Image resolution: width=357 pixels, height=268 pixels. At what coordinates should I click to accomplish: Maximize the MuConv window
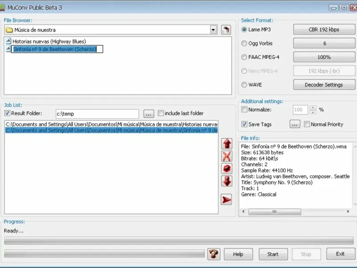344,8
